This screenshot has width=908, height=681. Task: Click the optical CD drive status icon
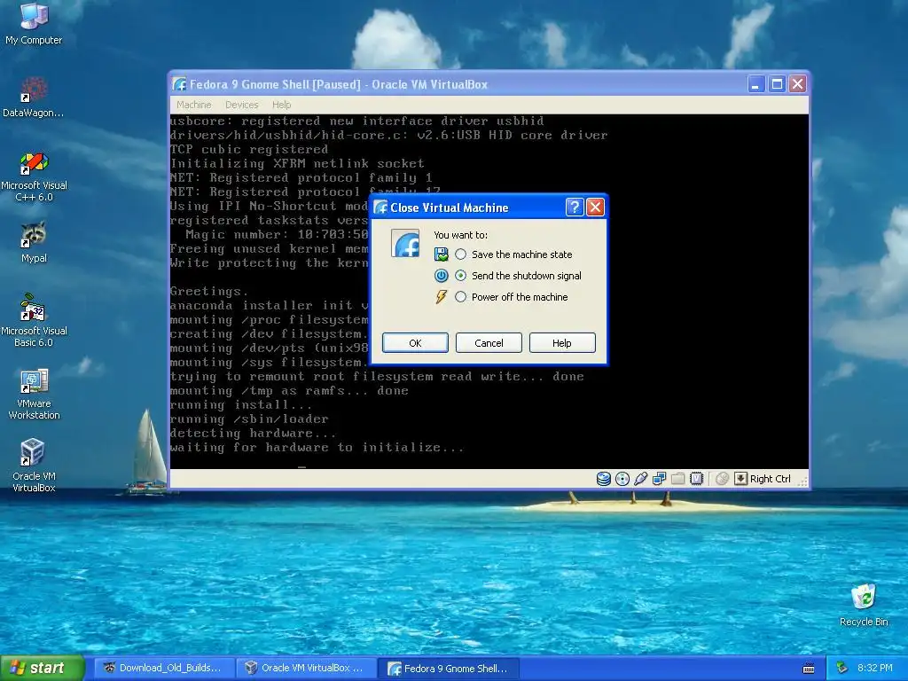[x=622, y=479]
